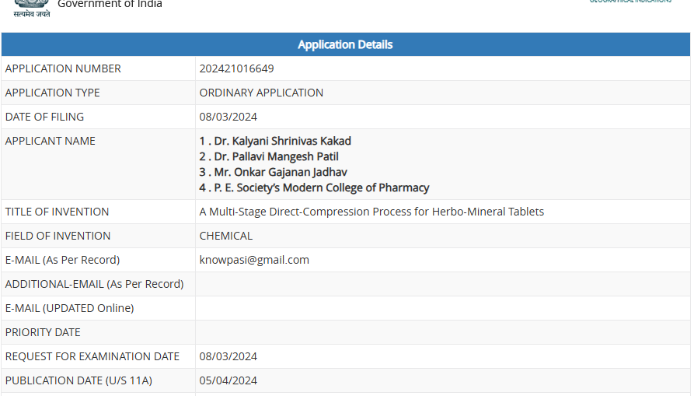
Task: Select the 'E-MAIL (UPDATED Online)' label
Action: click(69, 308)
